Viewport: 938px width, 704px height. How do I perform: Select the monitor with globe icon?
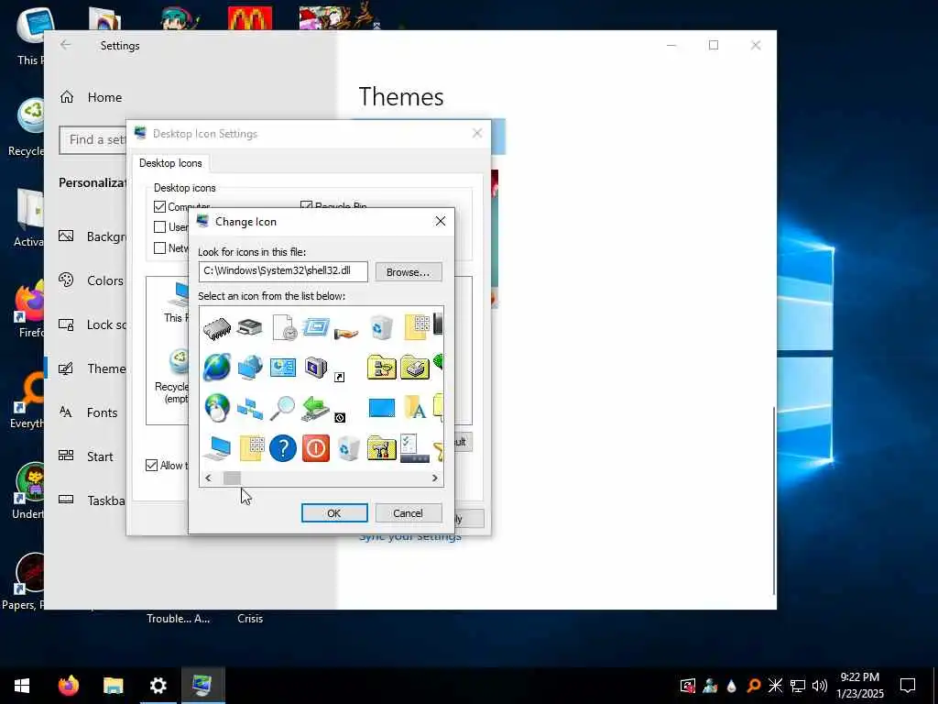(250, 367)
